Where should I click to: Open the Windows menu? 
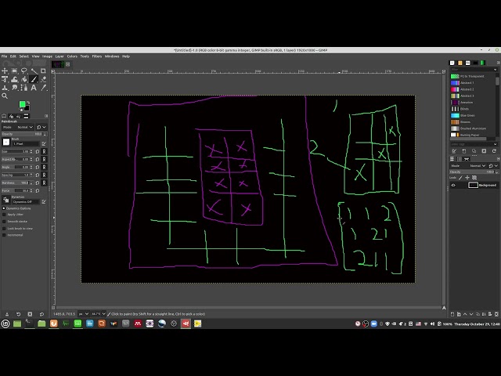(x=112, y=56)
